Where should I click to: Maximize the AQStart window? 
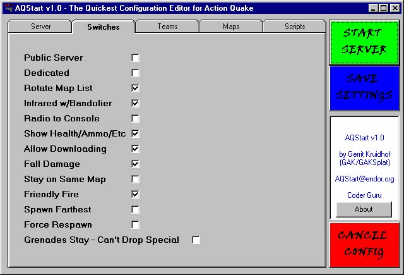click(x=383, y=8)
